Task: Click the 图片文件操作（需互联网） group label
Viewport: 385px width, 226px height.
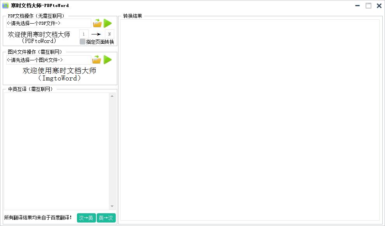Action: [35, 52]
